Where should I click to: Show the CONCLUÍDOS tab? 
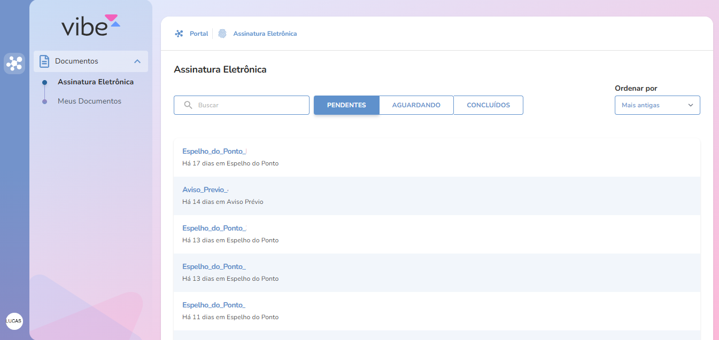[x=488, y=105]
